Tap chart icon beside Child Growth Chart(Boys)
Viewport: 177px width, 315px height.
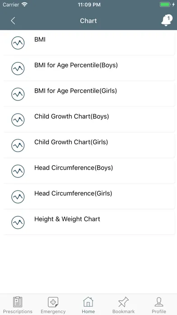tap(18, 120)
